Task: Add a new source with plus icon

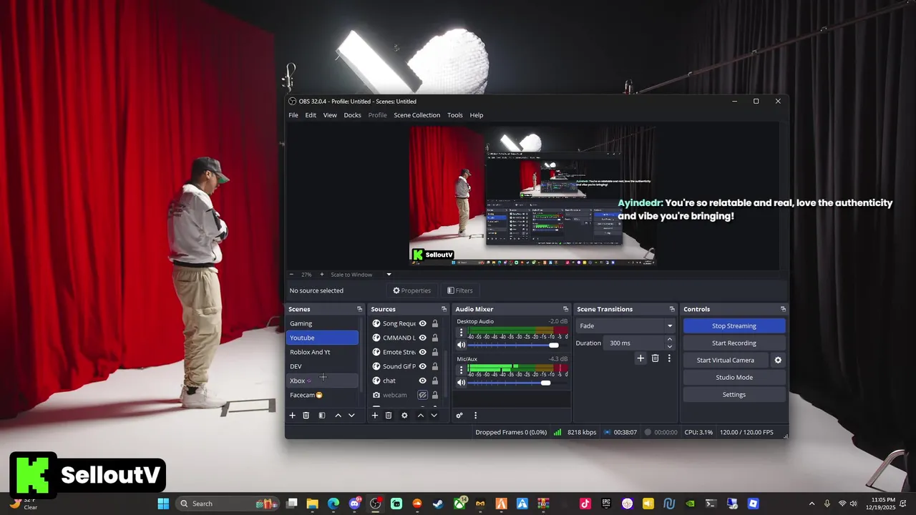Action: tap(374, 416)
